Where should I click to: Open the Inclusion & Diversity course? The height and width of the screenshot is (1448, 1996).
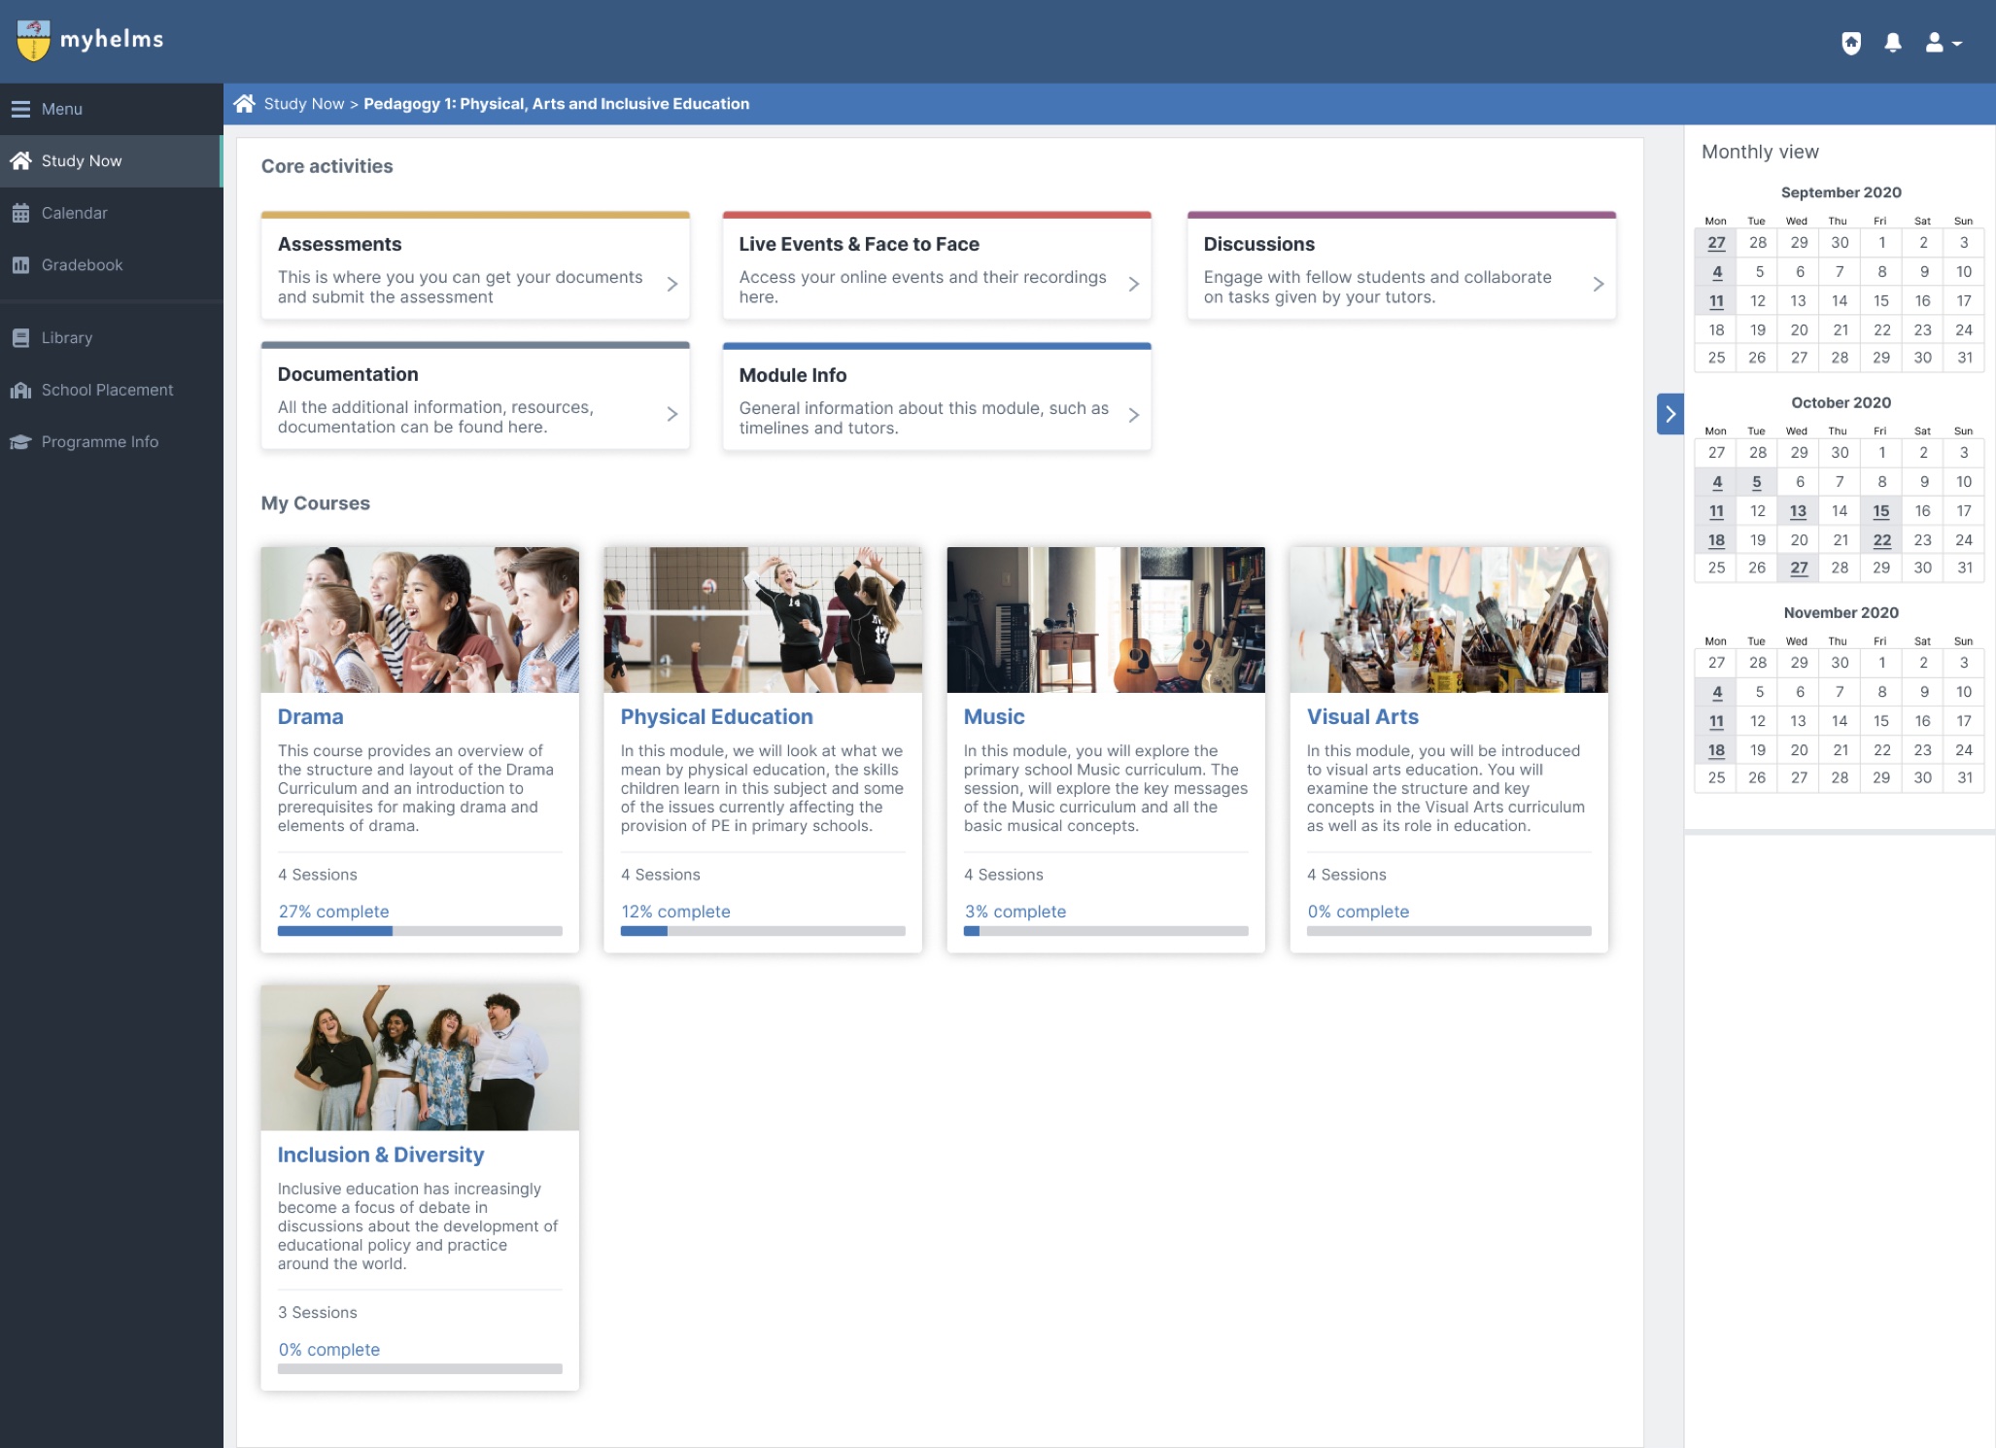[x=380, y=1155]
